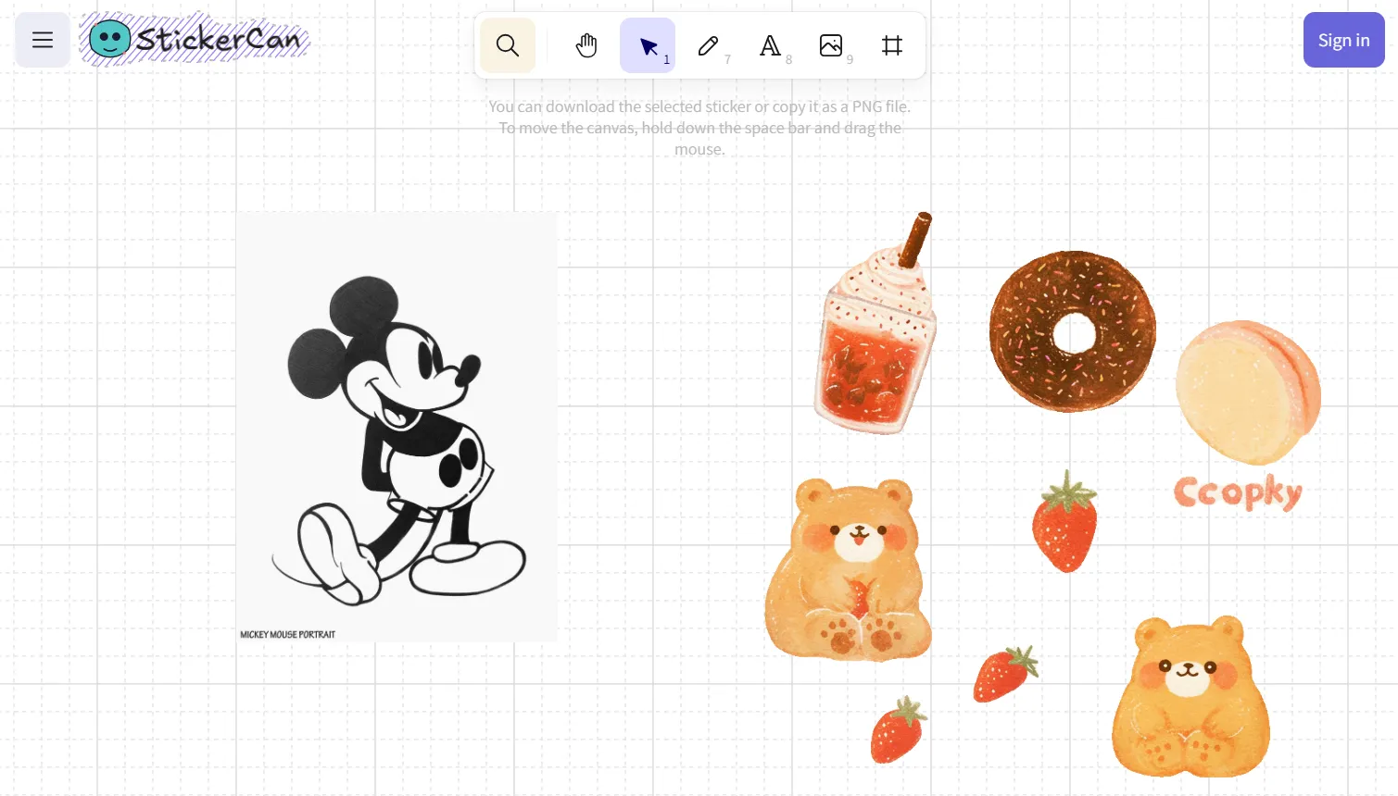Pick the Insert image tool

point(831,45)
